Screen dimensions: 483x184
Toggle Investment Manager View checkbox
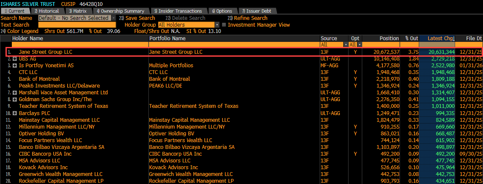pos(224,25)
